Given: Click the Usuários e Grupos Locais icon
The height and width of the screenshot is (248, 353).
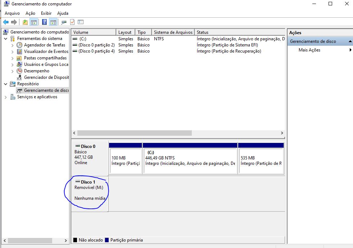Looking at the screenshot, I should coord(19,64).
